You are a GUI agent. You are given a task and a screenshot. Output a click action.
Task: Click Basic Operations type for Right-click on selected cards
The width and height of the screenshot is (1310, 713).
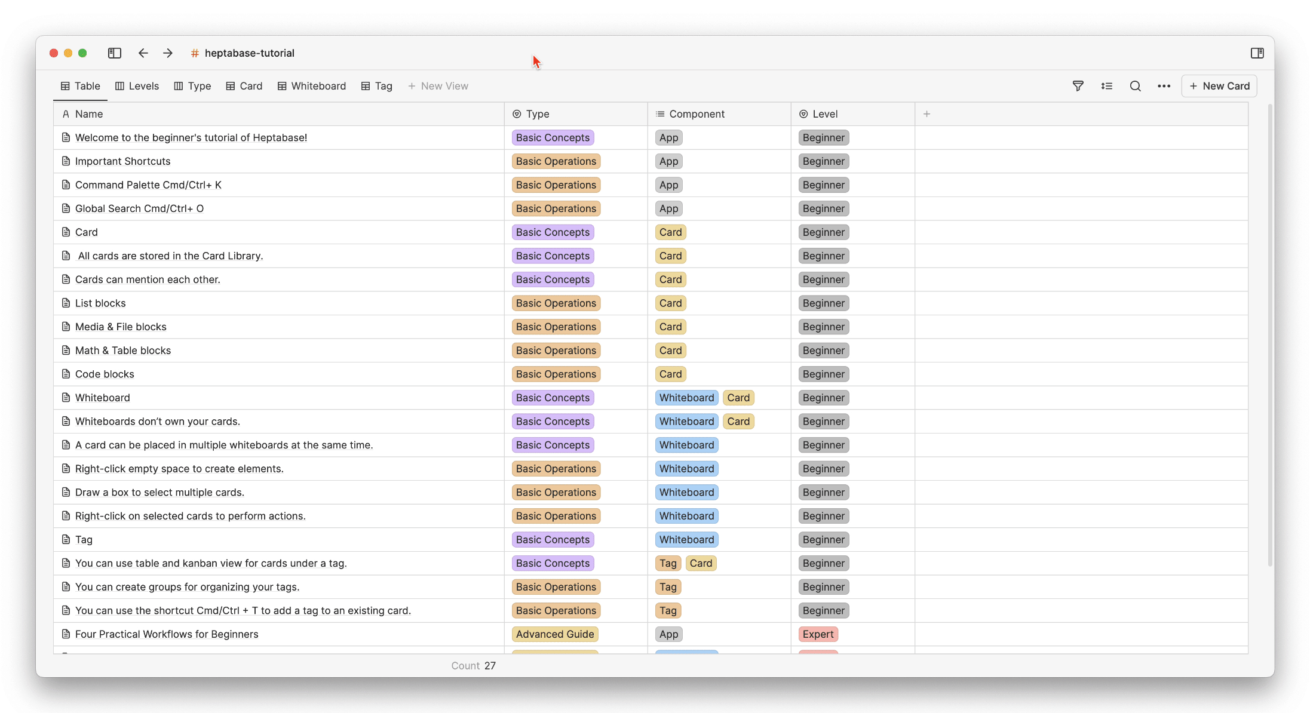[x=556, y=516]
